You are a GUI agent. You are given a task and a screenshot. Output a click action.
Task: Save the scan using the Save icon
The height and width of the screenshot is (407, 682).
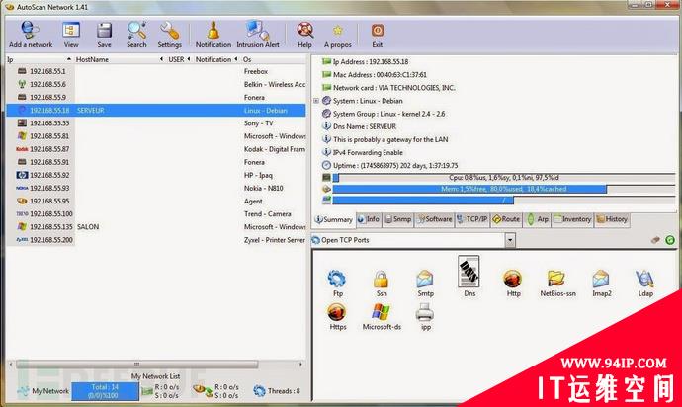click(x=104, y=34)
